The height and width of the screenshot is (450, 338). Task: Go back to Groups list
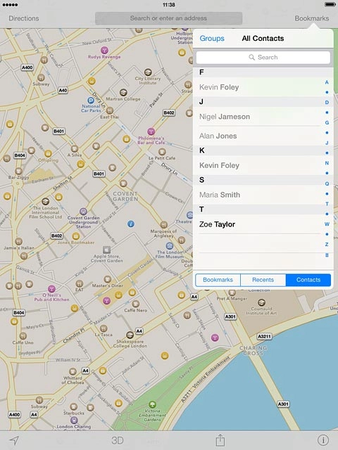tap(212, 39)
